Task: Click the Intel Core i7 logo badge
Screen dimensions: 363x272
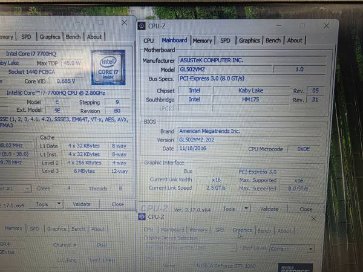Action: pos(108,68)
